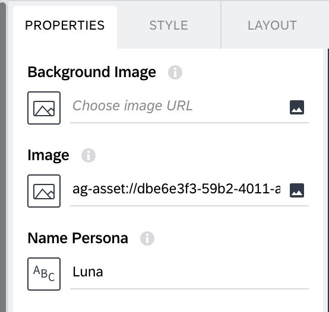Open media library for Background Image field
The image size is (329, 312).
pyautogui.click(x=297, y=107)
